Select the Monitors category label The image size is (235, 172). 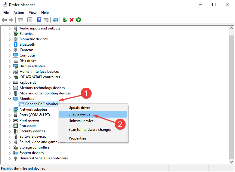click(27, 99)
